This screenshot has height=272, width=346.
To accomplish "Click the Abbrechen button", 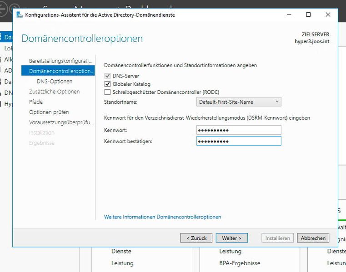I will (313, 238).
